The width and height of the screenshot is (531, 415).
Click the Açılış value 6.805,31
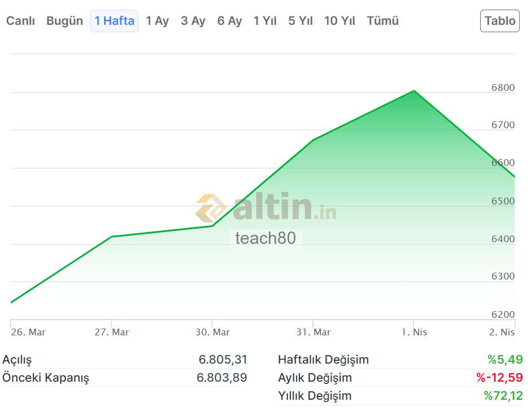223,360
